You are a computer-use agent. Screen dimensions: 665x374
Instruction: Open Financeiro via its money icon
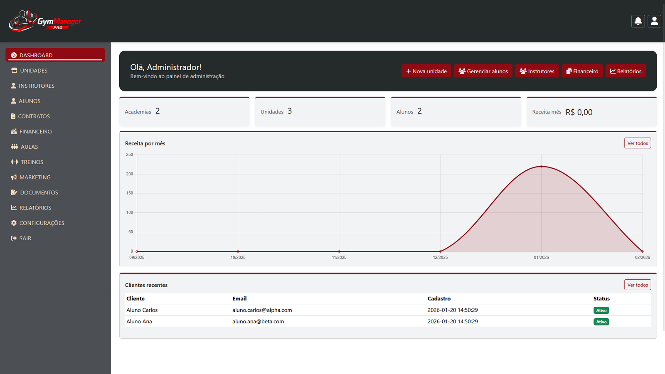pos(14,131)
